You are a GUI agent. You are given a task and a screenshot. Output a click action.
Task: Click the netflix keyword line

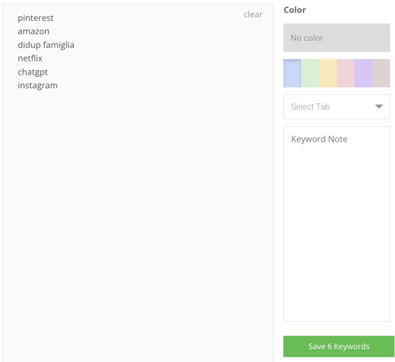point(30,58)
